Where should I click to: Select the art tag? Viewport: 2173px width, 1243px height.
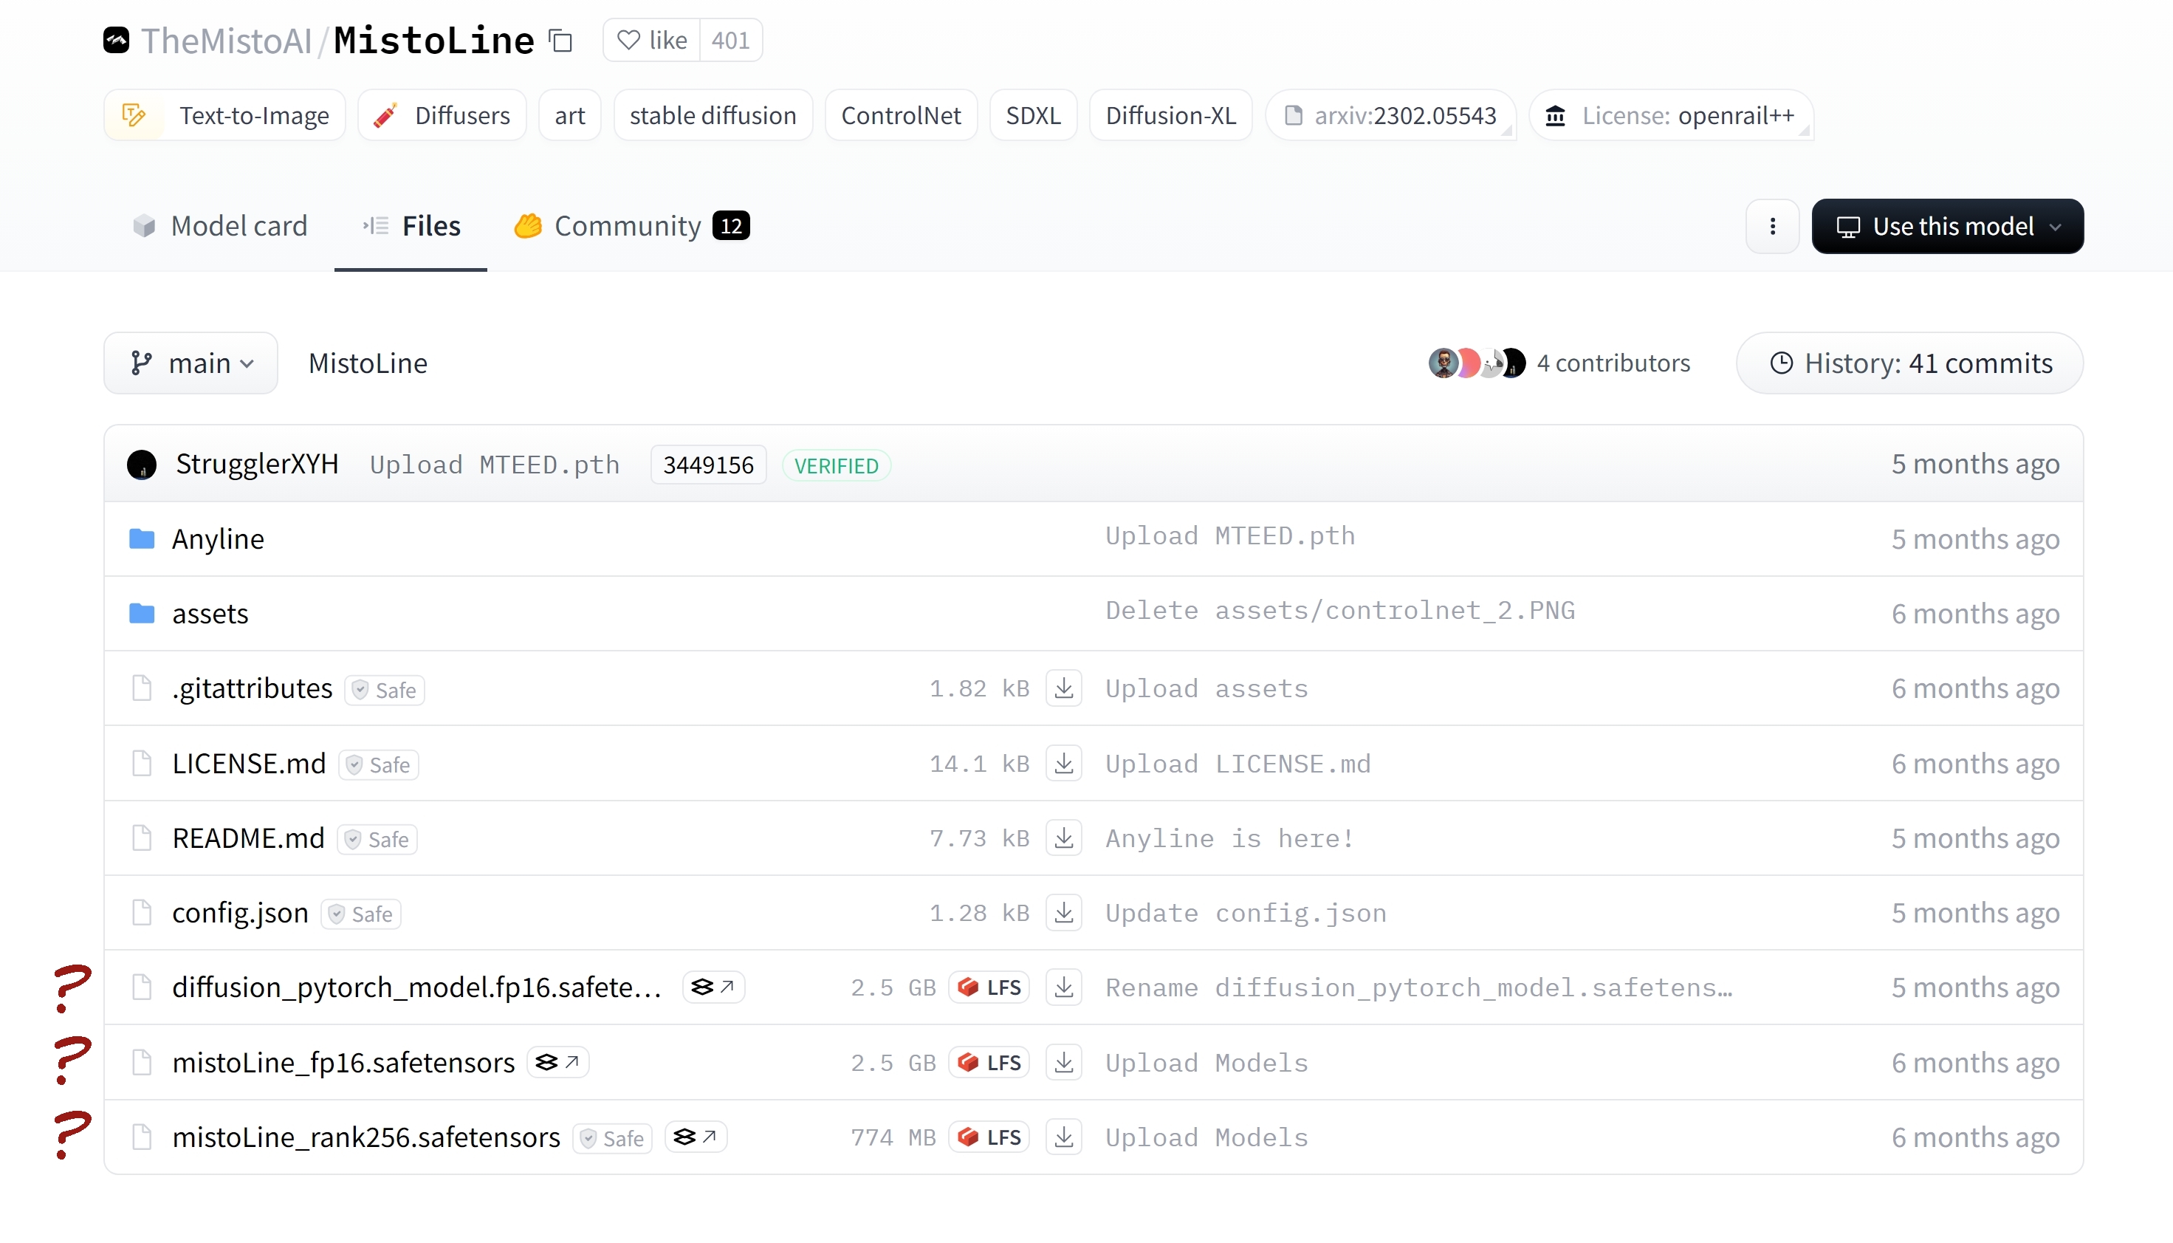[570, 115]
